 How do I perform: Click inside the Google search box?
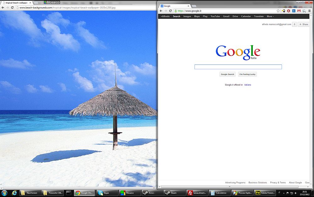238,67
